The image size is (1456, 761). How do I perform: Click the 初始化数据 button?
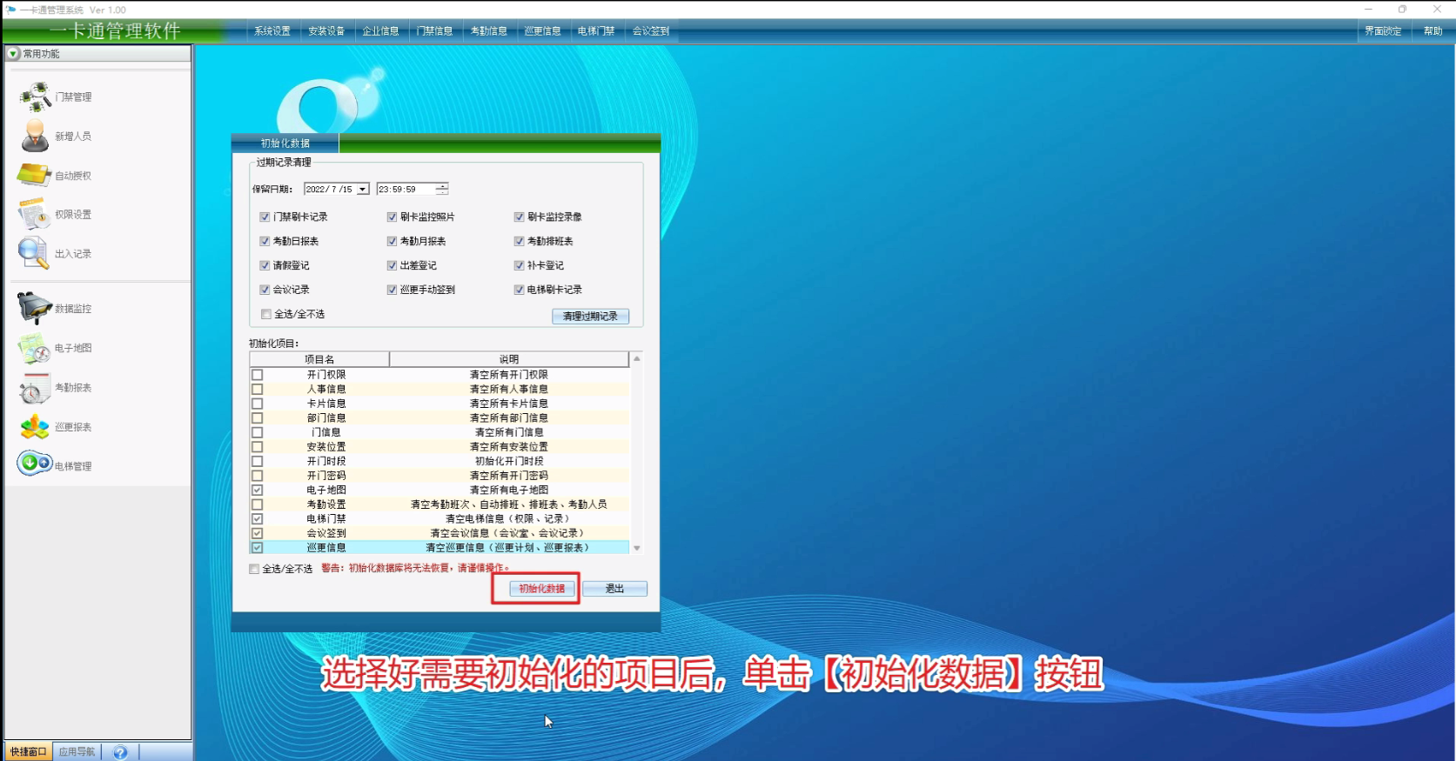pos(541,589)
